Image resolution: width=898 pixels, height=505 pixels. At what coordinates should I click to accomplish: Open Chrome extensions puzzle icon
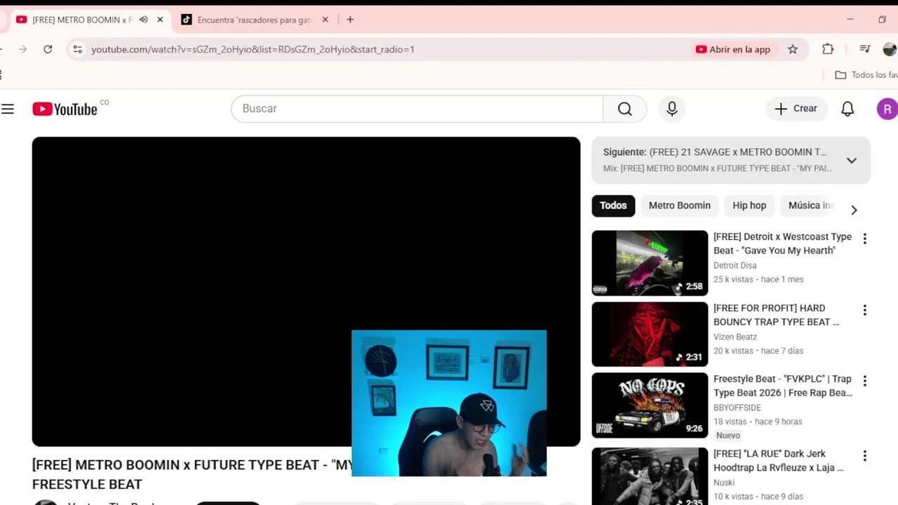pos(828,49)
